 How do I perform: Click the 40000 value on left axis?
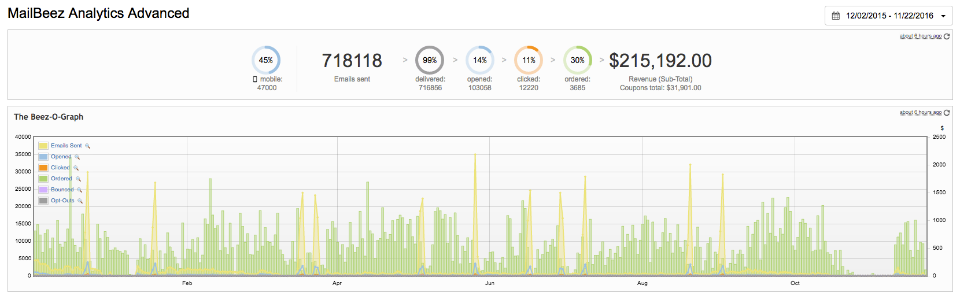tap(23, 137)
